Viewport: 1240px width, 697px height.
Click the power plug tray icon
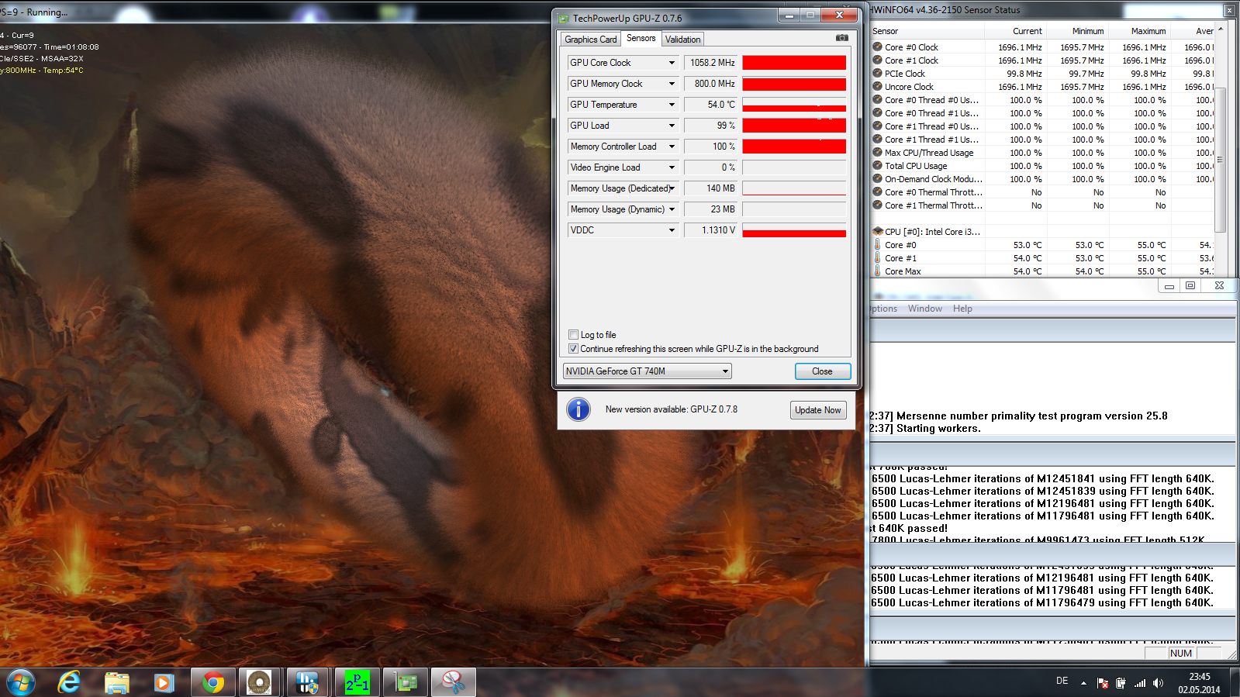1121,683
